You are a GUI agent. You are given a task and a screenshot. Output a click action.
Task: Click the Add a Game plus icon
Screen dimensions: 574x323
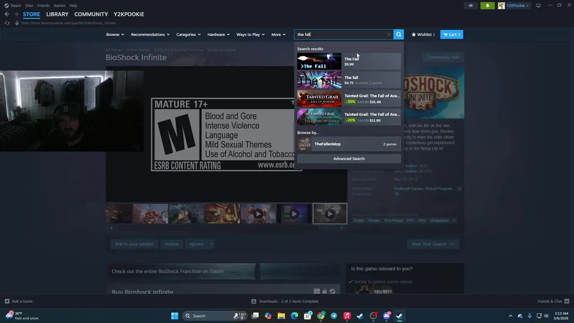tap(7, 301)
